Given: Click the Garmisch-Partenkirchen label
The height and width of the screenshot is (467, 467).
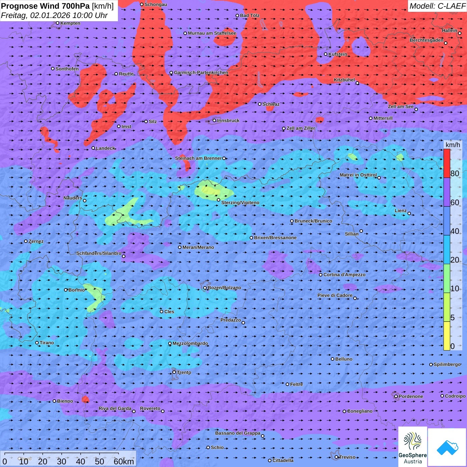Looking at the screenshot, I should [x=201, y=72].
